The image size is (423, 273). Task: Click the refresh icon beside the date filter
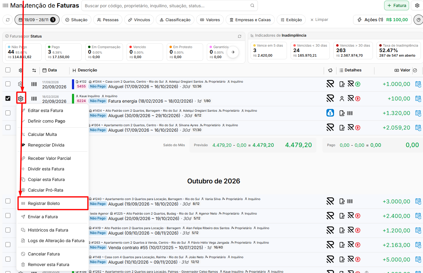[x=8, y=20]
